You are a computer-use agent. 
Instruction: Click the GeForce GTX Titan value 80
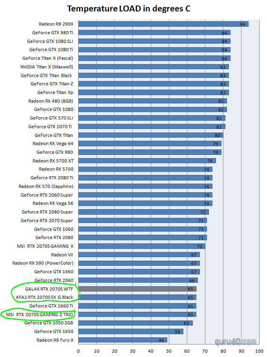[218, 136]
